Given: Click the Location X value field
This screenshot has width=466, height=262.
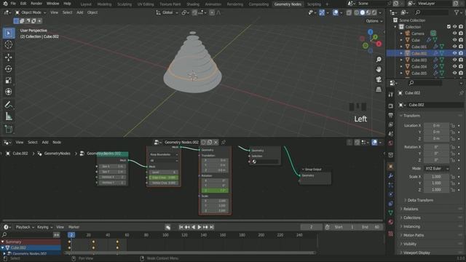Looking at the screenshot, I should point(436,126).
